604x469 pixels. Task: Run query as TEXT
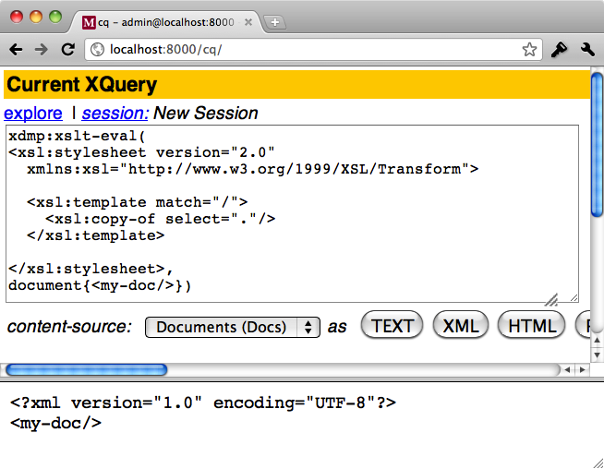tap(393, 326)
